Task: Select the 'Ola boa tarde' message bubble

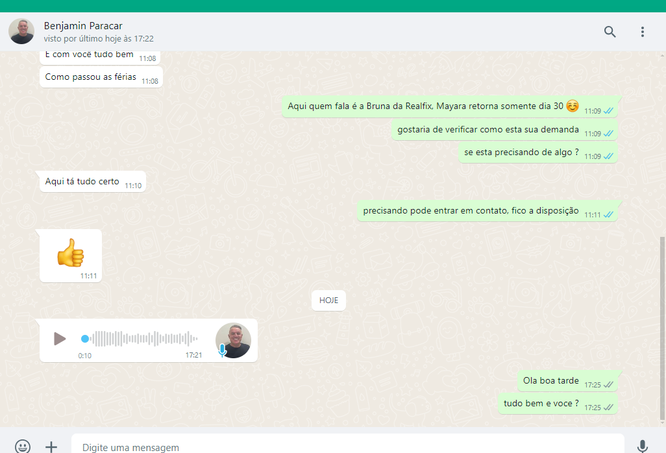Action: pyautogui.click(x=551, y=381)
